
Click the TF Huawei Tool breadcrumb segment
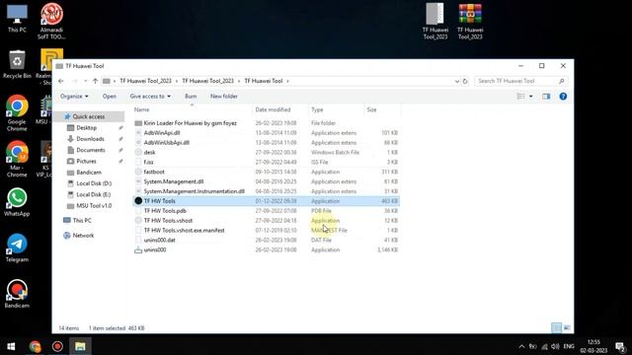264,81
